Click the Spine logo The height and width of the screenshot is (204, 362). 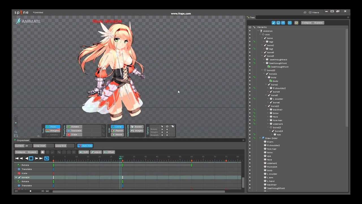[21, 12]
